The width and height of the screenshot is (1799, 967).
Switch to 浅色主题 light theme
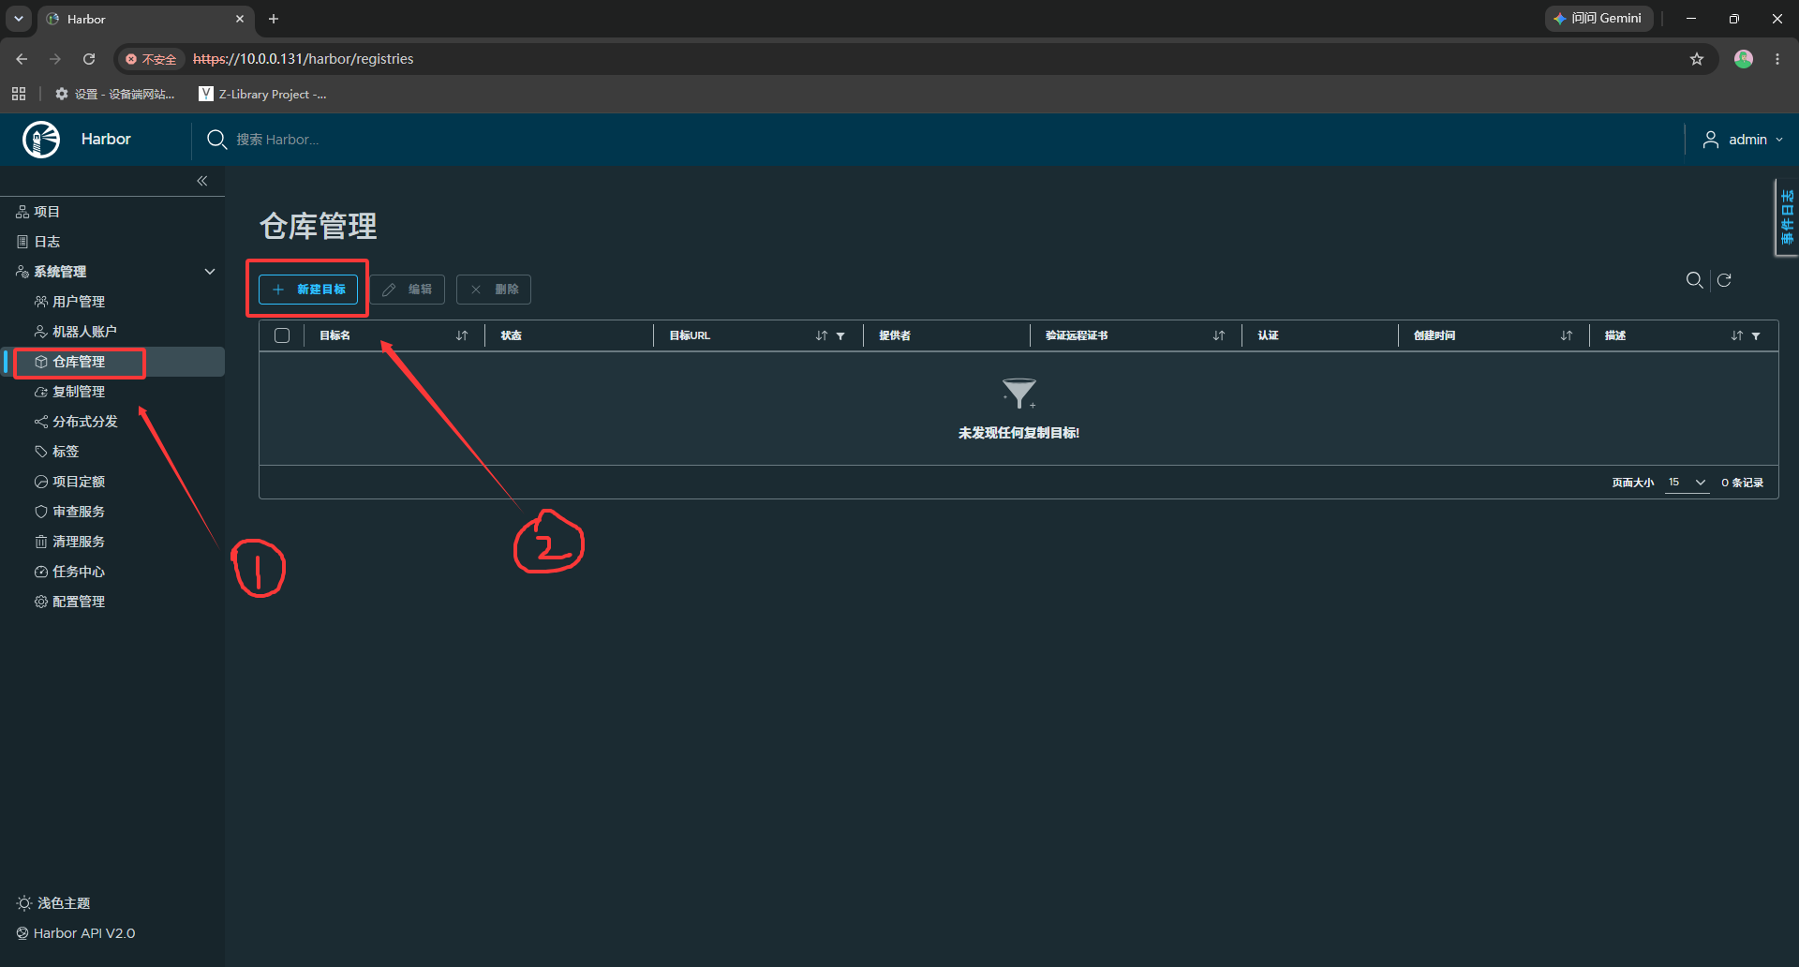coord(53,903)
